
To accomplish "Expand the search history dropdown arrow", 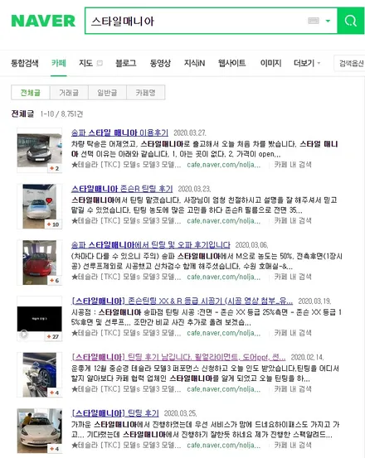I will coord(328,21).
